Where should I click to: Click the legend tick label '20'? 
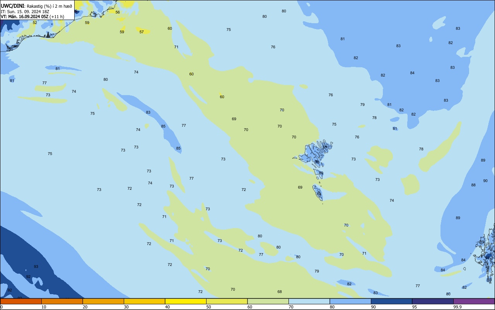pos(85,307)
